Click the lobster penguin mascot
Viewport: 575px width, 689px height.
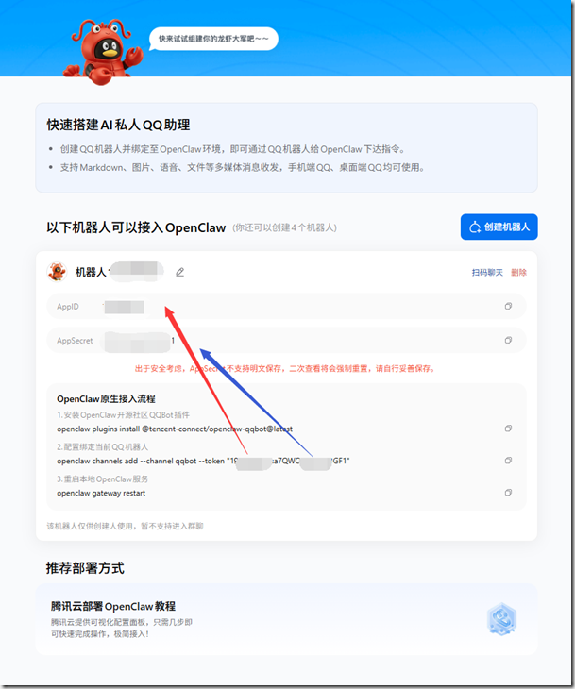point(104,52)
